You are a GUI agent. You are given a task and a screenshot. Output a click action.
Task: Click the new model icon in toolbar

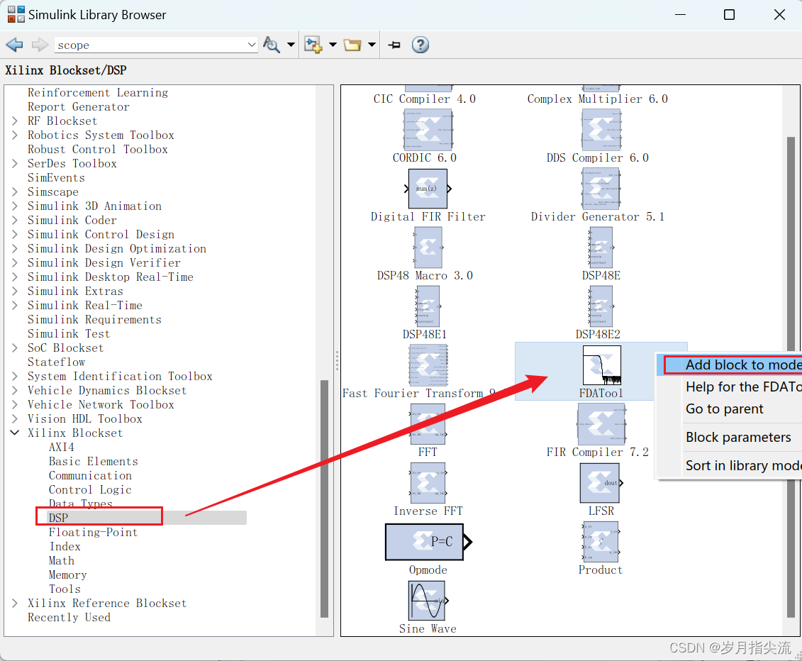(x=313, y=45)
